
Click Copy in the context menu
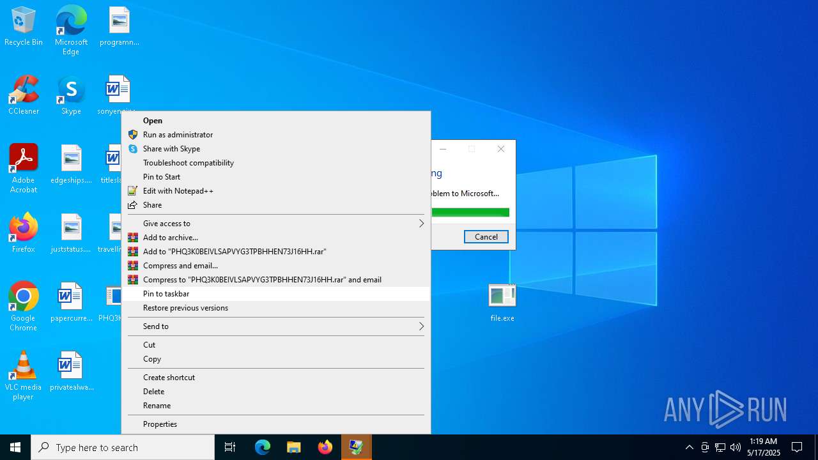[275, 359]
